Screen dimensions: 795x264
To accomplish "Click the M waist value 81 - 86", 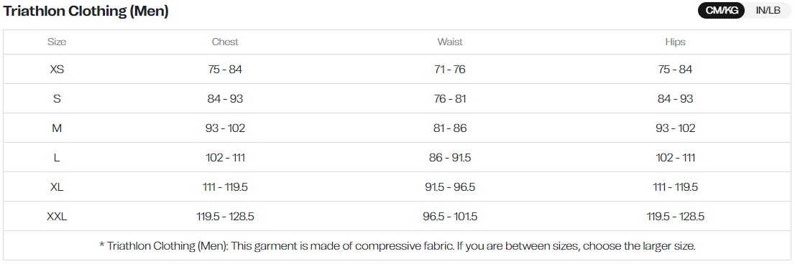I will click(x=450, y=128).
